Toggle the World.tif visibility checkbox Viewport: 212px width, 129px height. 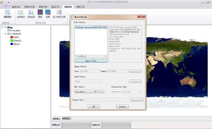click(x=8, y=34)
